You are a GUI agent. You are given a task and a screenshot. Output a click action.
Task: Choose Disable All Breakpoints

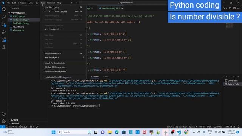click(x=63, y=67)
